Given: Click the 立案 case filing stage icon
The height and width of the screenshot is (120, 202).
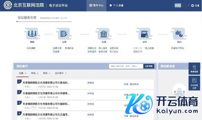Looking at the screenshot, I should coord(64,34).
